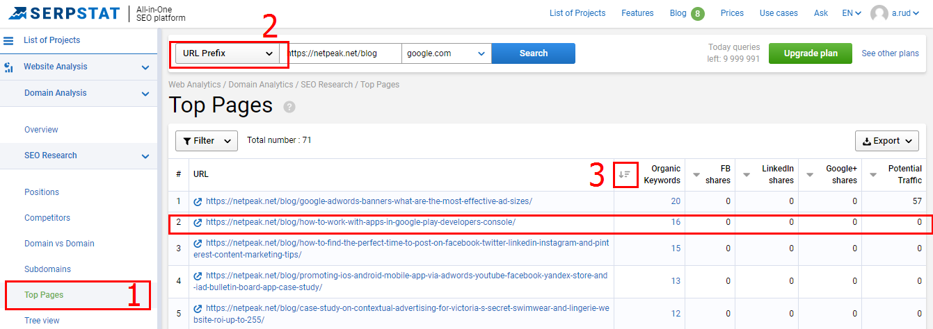This screenshot has height=329, width=933.
Task: Collapse the Website Analysis section
Action: [145, 67]
